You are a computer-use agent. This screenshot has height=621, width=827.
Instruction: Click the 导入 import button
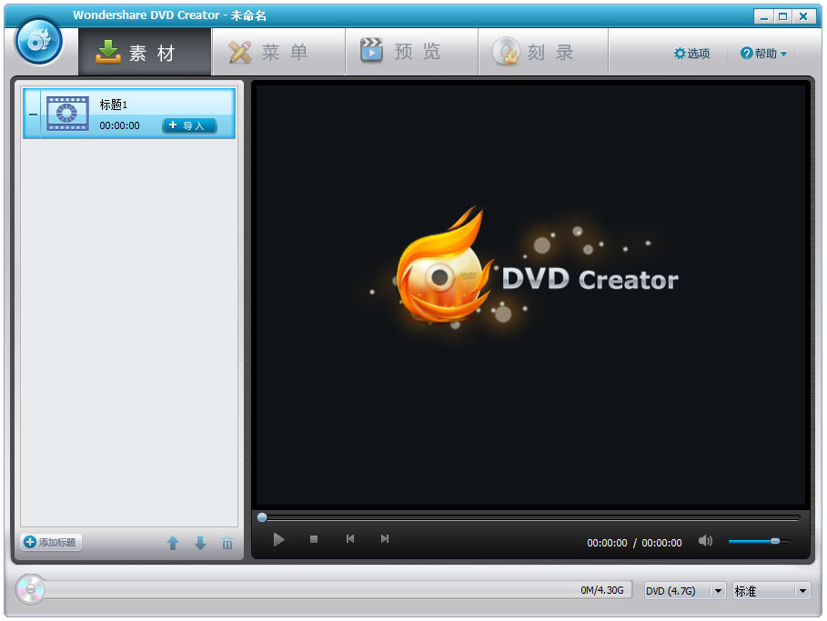(x=189, y=125)
